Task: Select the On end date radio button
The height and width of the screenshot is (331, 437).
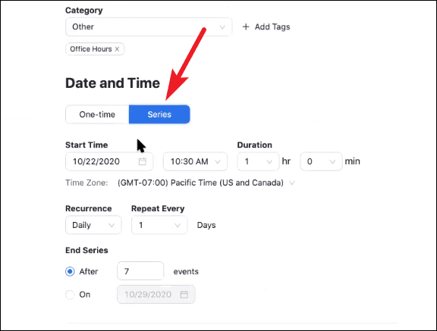Action: (x=70, y=295)
